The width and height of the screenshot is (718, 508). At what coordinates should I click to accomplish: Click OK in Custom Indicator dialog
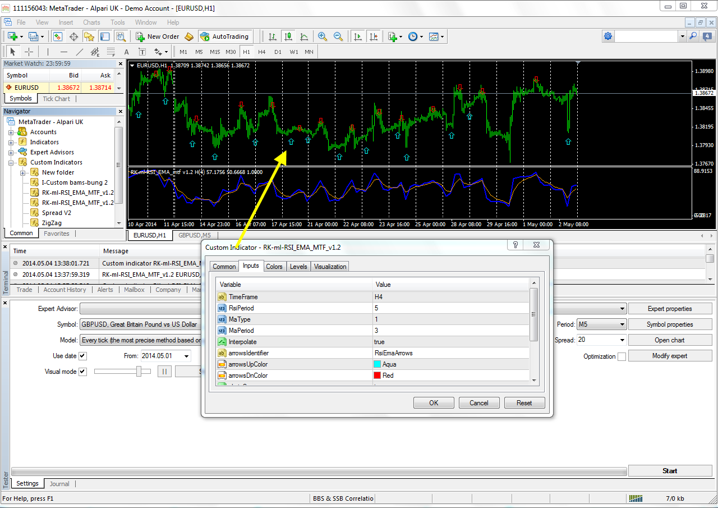click(x=434, y=402)
